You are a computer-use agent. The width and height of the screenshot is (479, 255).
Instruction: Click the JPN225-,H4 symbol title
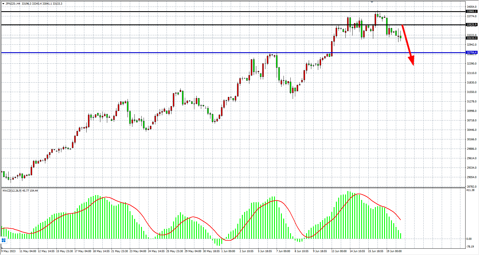13,4
